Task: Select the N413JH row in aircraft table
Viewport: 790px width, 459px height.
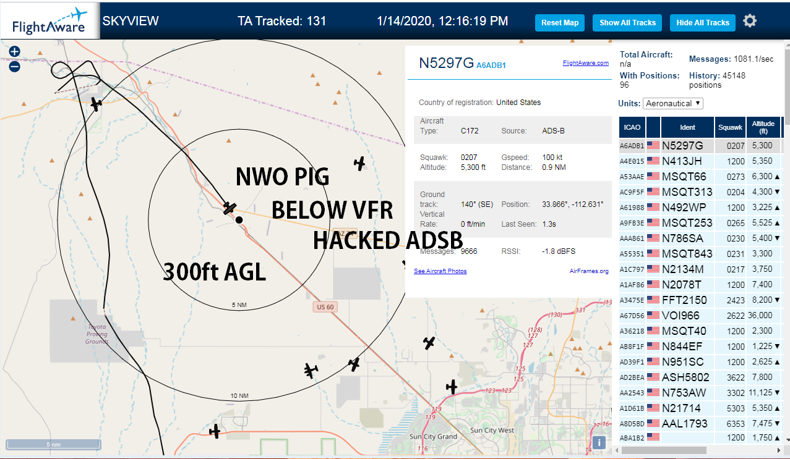Action: point(700,161)
